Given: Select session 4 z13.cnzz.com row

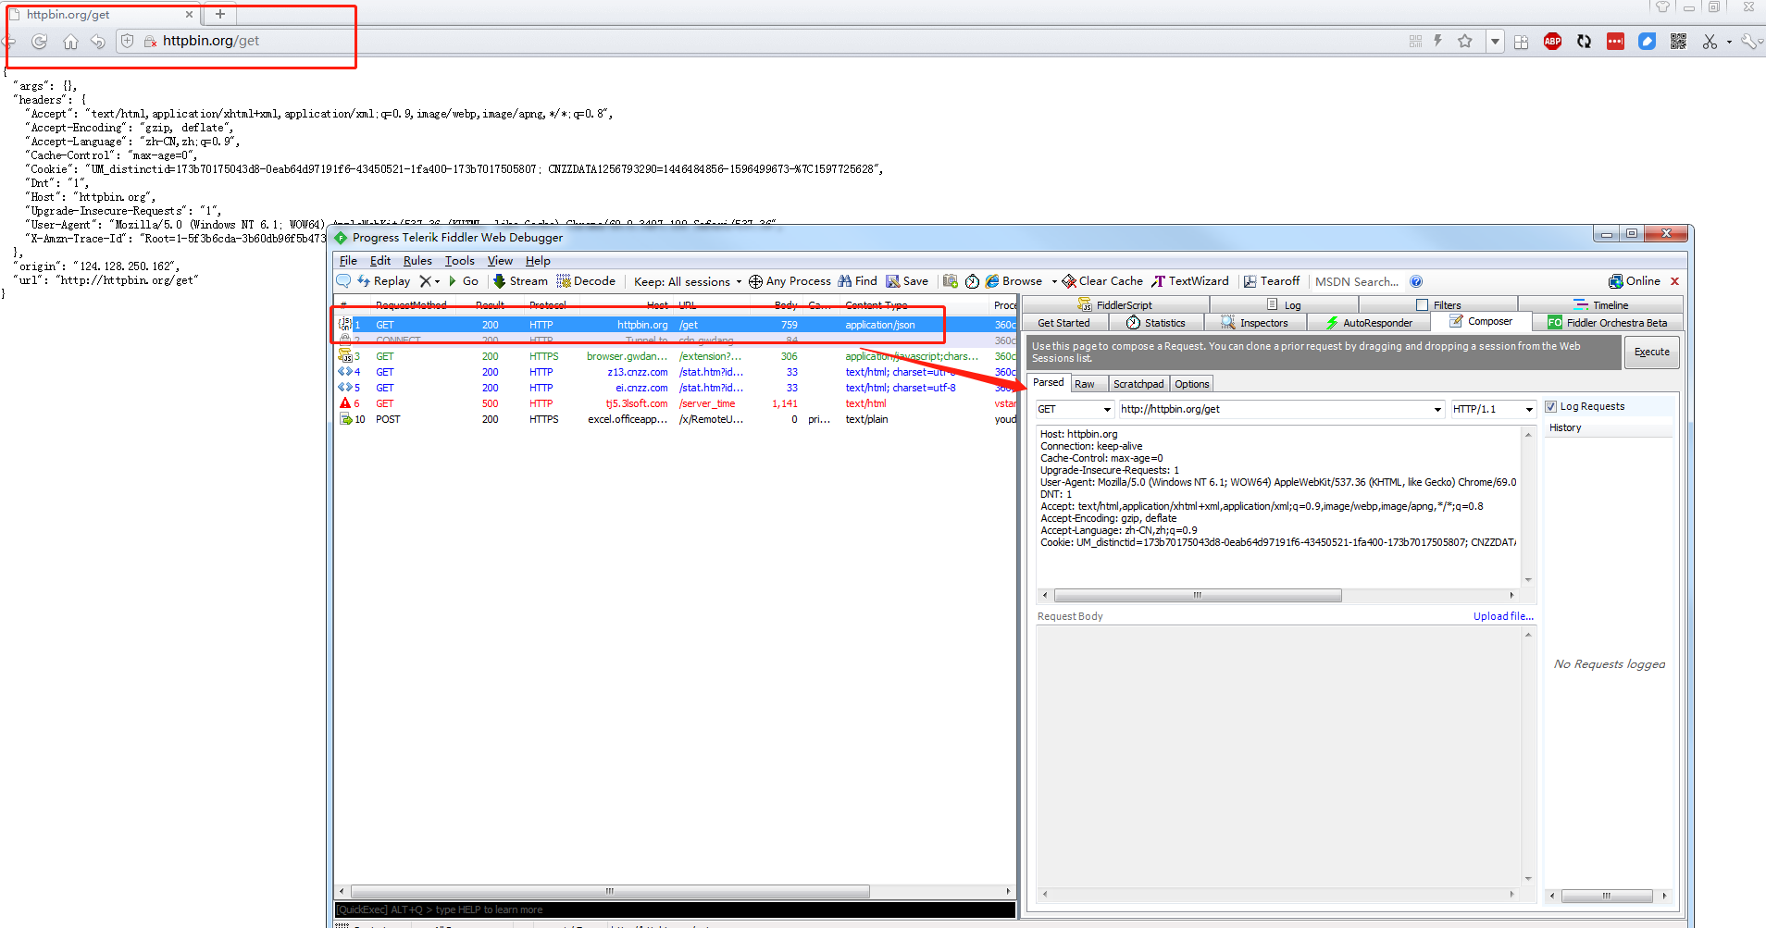Looking at the screenshot, I should (x=676, y=372).
